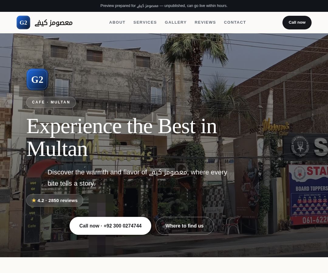Viewport: 328px width, 273px height.
Task: Go to the Services menu item
Action: pyautogui.click(x=145, y=22)
